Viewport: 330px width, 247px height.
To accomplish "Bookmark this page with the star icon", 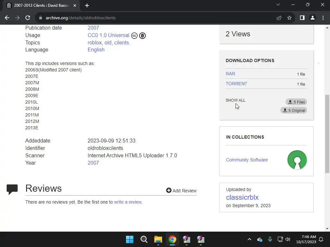I will point(289,18).
